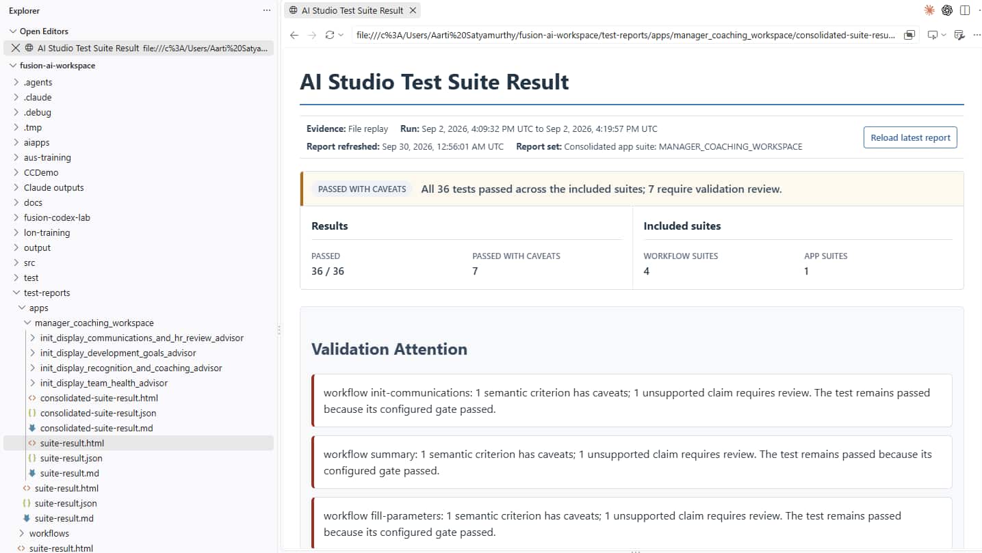
Task: Open consolidated-suite-result.md file
Action: point(96,428)
